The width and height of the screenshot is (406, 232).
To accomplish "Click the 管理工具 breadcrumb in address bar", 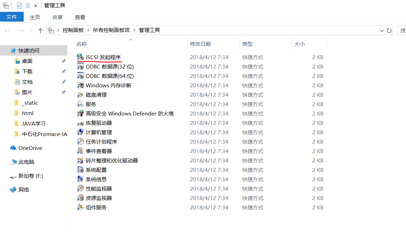I will coord(150,30).
